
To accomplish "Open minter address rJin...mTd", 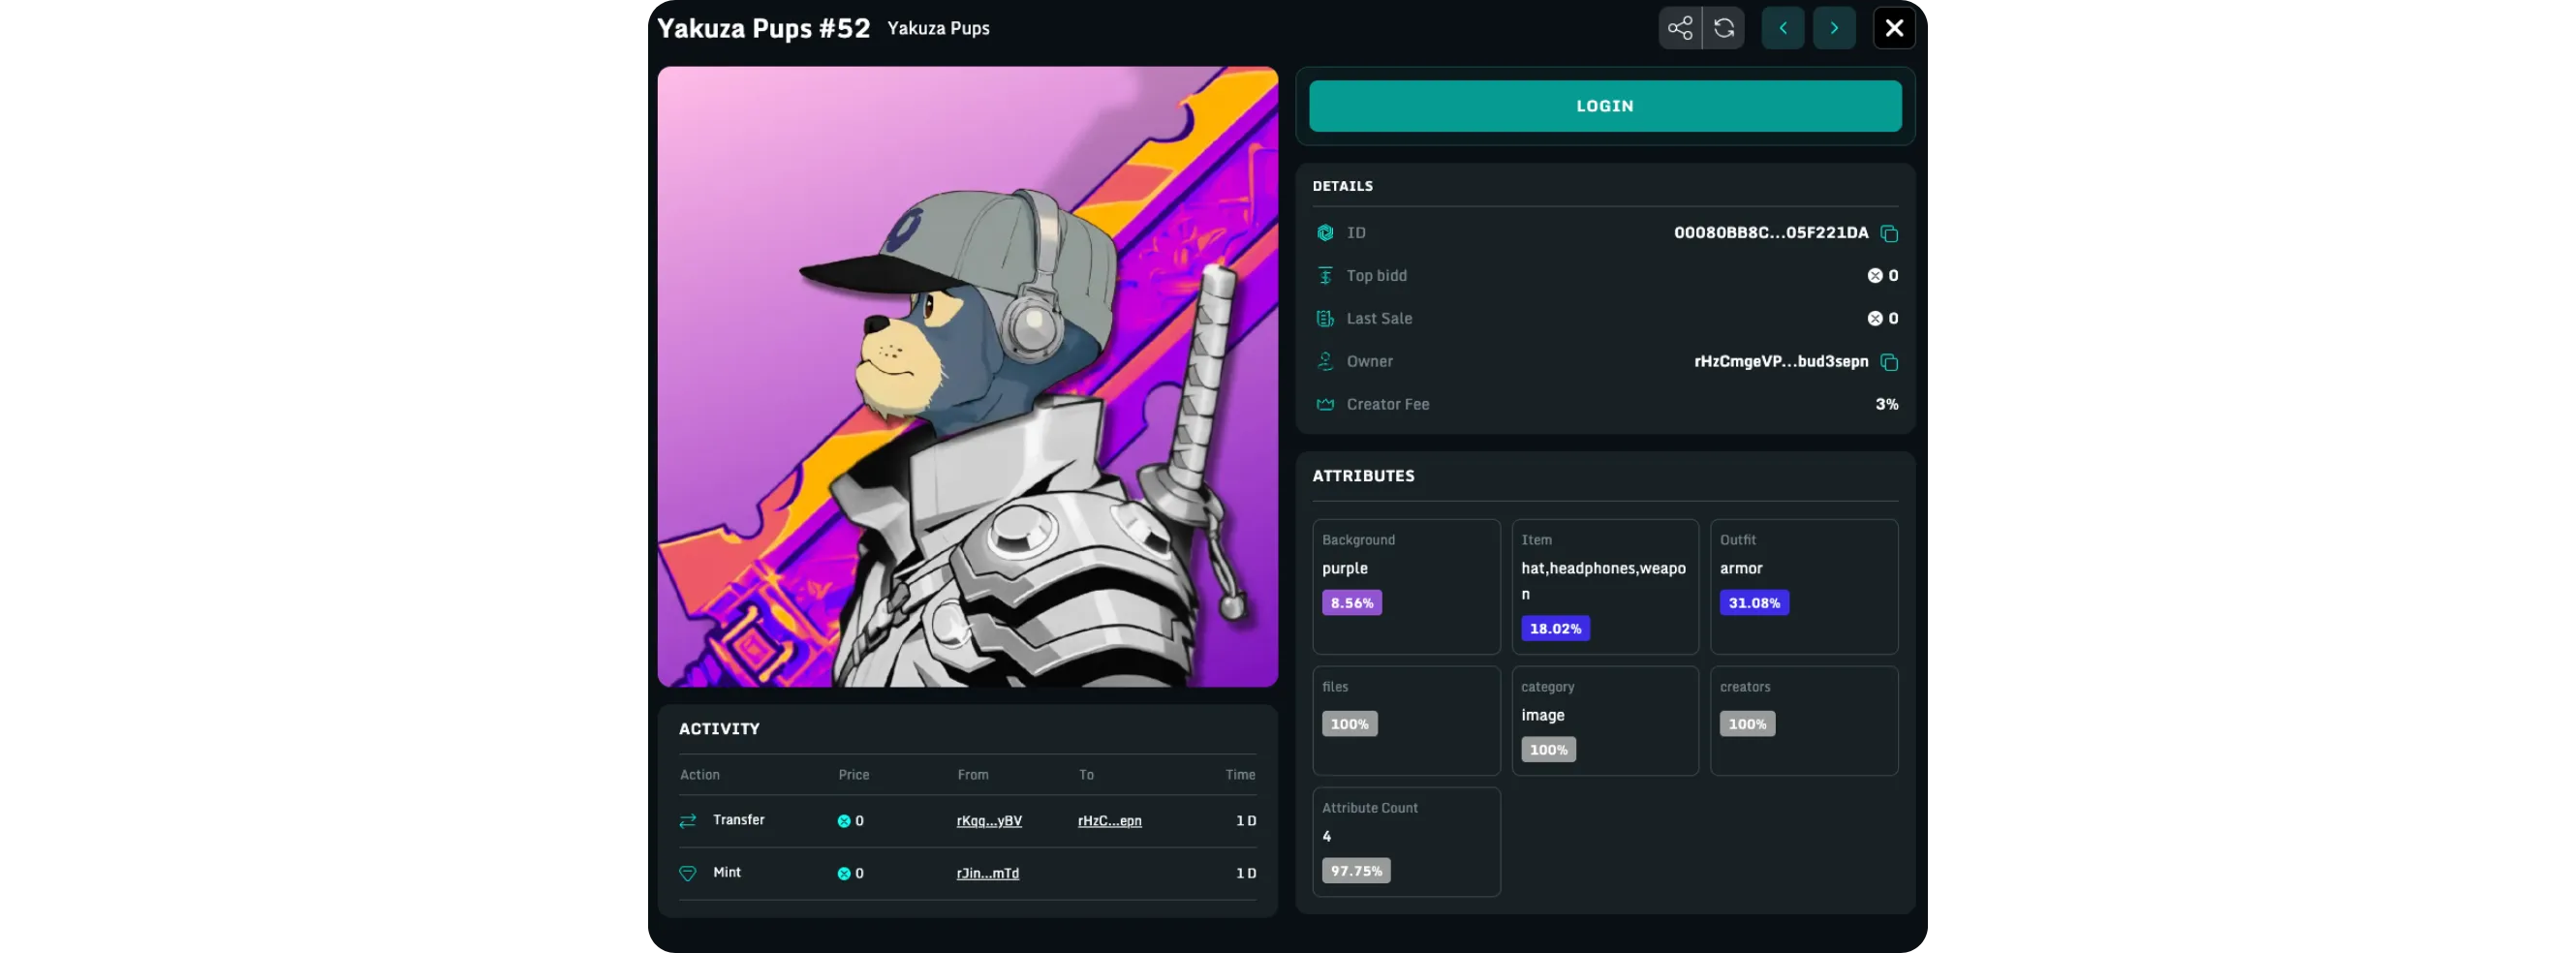I will tap(987, 873).
